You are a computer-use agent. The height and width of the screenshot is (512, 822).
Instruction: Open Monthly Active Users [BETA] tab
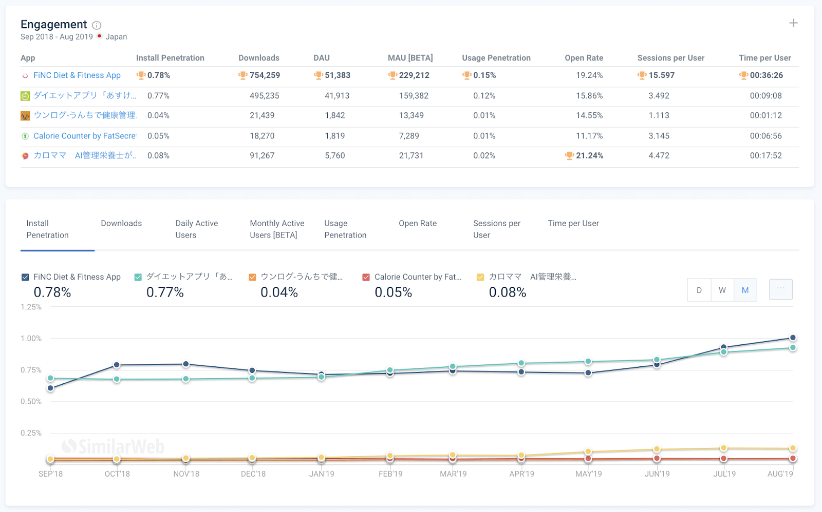pos(277,229)
